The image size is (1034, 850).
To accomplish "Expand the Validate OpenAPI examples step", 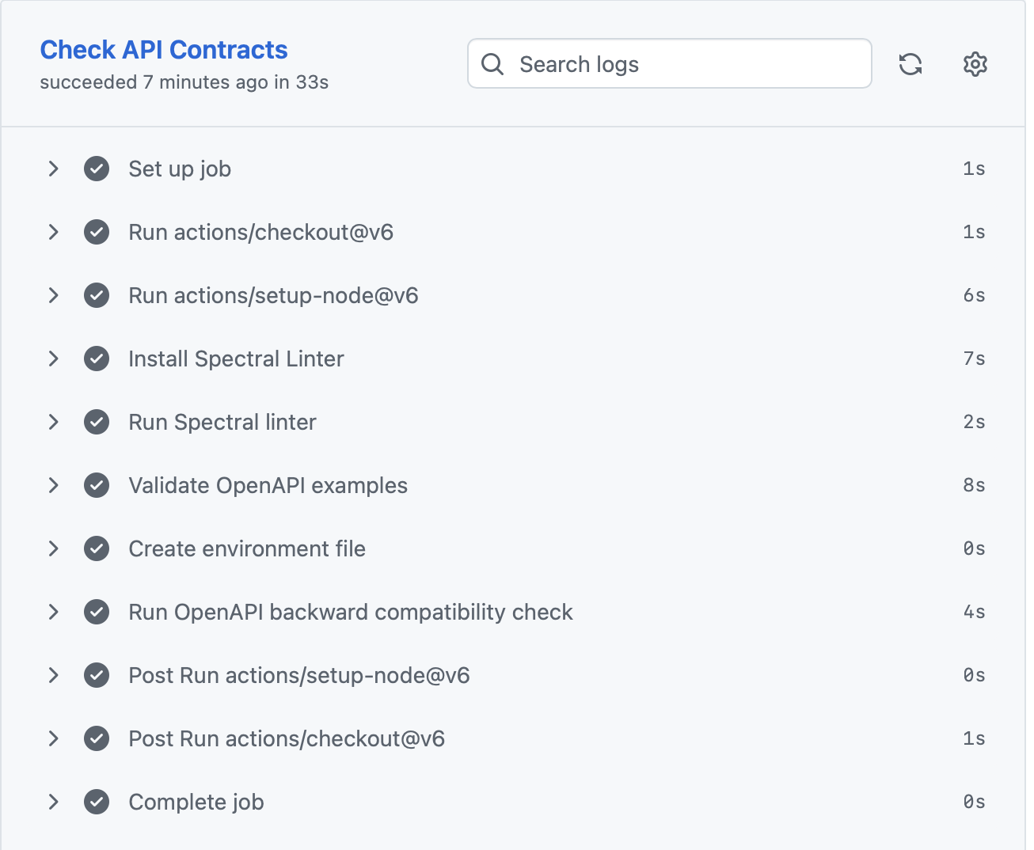I will point(53,485).
